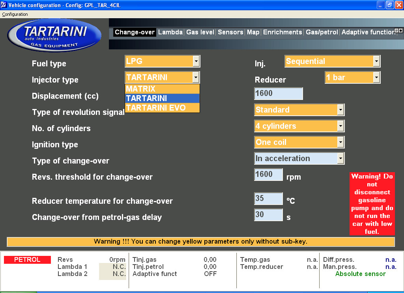Click the petrol-gas delay 30 field

[268, 214]
